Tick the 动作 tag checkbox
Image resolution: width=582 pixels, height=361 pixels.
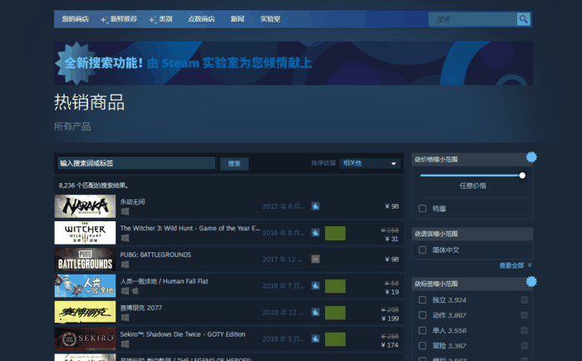point(422,315)
